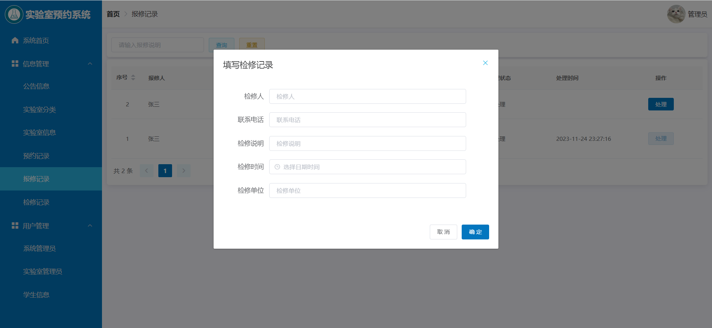Open 实验室信息 in the sidebar
The height and width of the screenshot is (328, 712).
click(51, 133)
